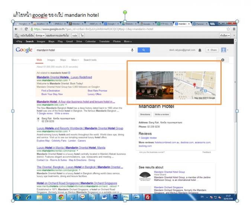This screenshot has width=251, height=208.
Task: Click the profile avatar picture
Action: coord(223,50)
